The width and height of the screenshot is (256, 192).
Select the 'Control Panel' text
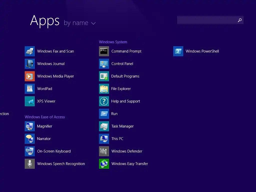[x=122, y=64]
